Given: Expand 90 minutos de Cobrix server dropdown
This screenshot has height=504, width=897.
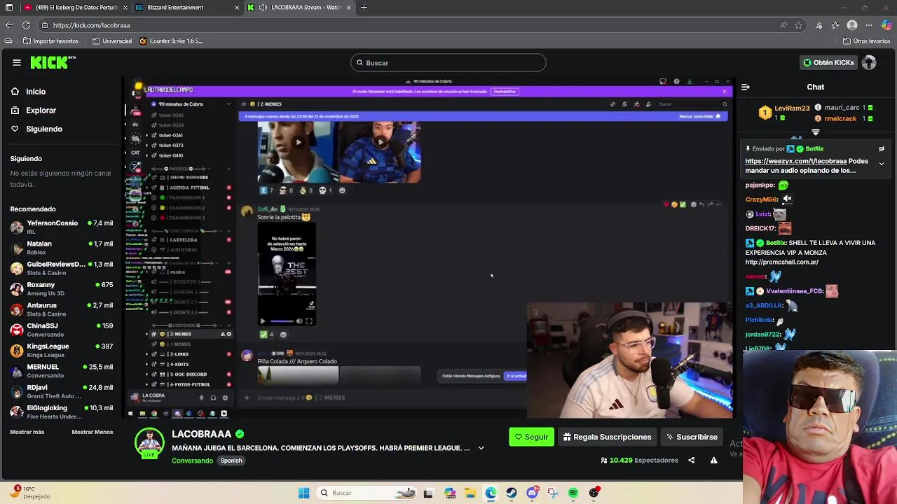Looking at the screenshot, I should 228,104.
